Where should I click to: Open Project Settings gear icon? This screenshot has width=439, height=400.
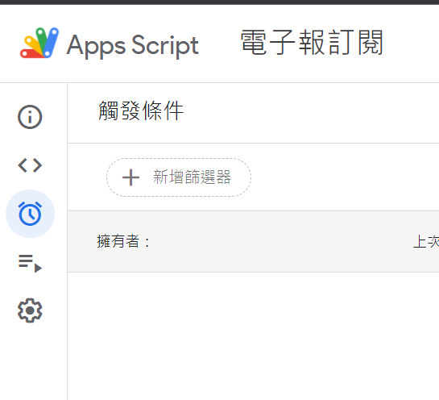30,310
